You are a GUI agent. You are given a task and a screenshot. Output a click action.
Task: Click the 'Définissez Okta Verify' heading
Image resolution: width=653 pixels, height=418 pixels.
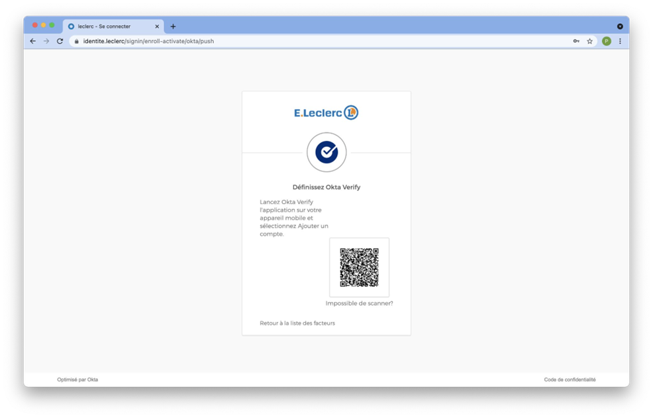click(326, 187)
